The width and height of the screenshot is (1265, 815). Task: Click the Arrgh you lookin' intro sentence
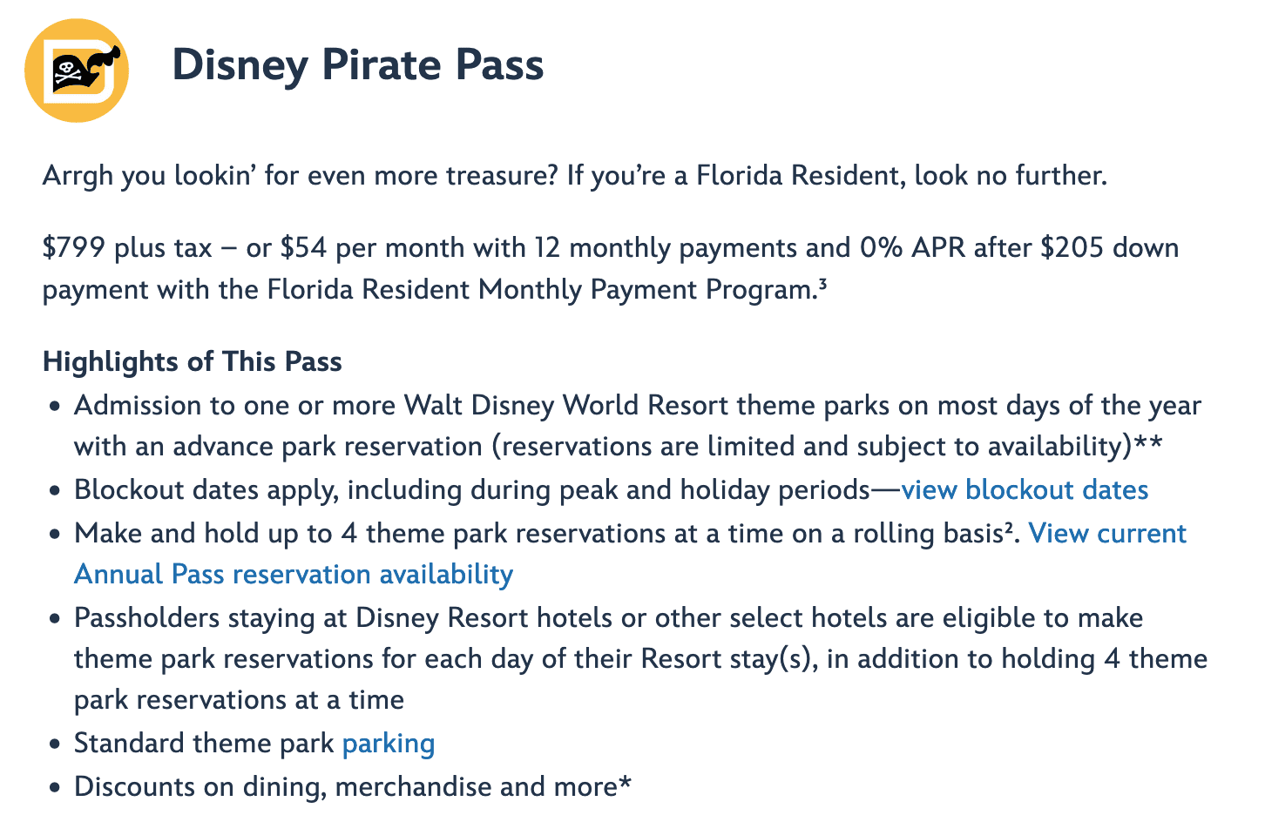[x=575, y=176]
